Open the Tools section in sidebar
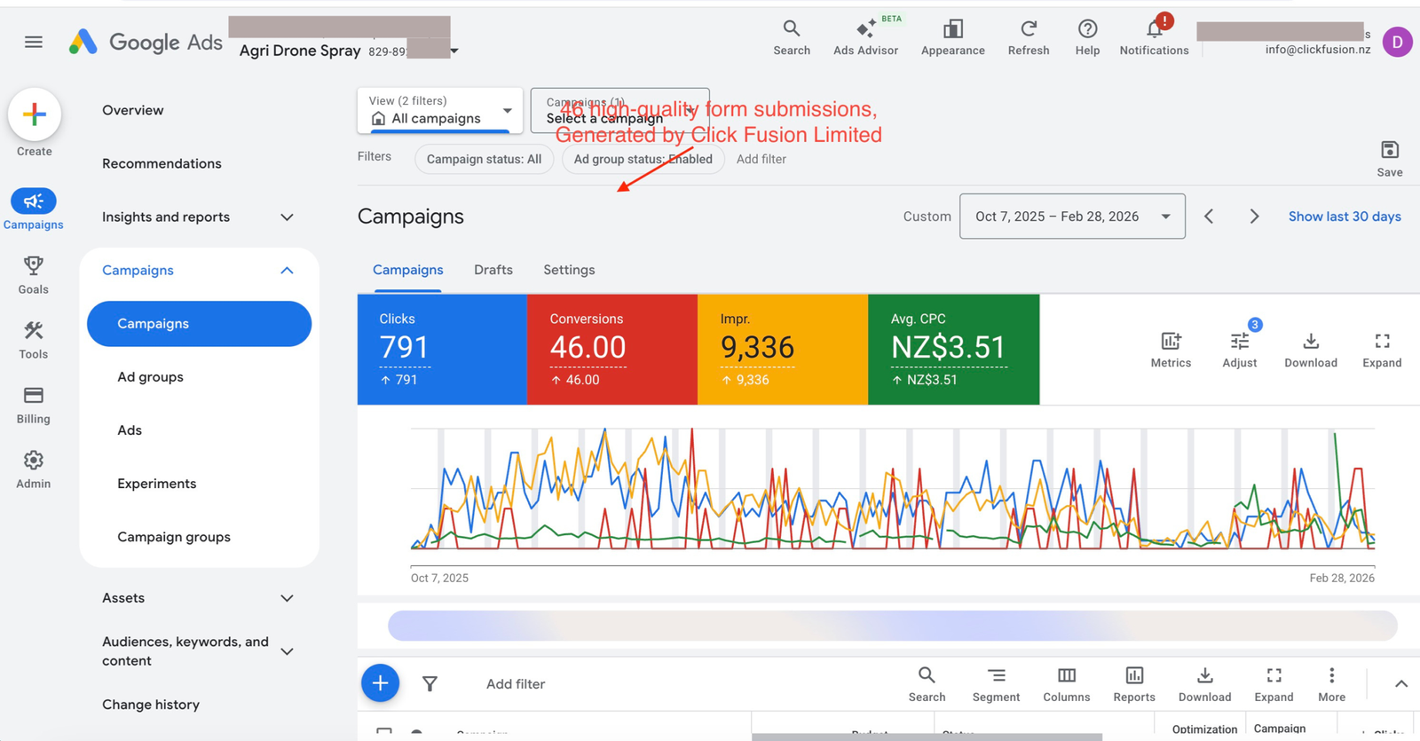This screenshot has width=1420, height=741. 34,340
